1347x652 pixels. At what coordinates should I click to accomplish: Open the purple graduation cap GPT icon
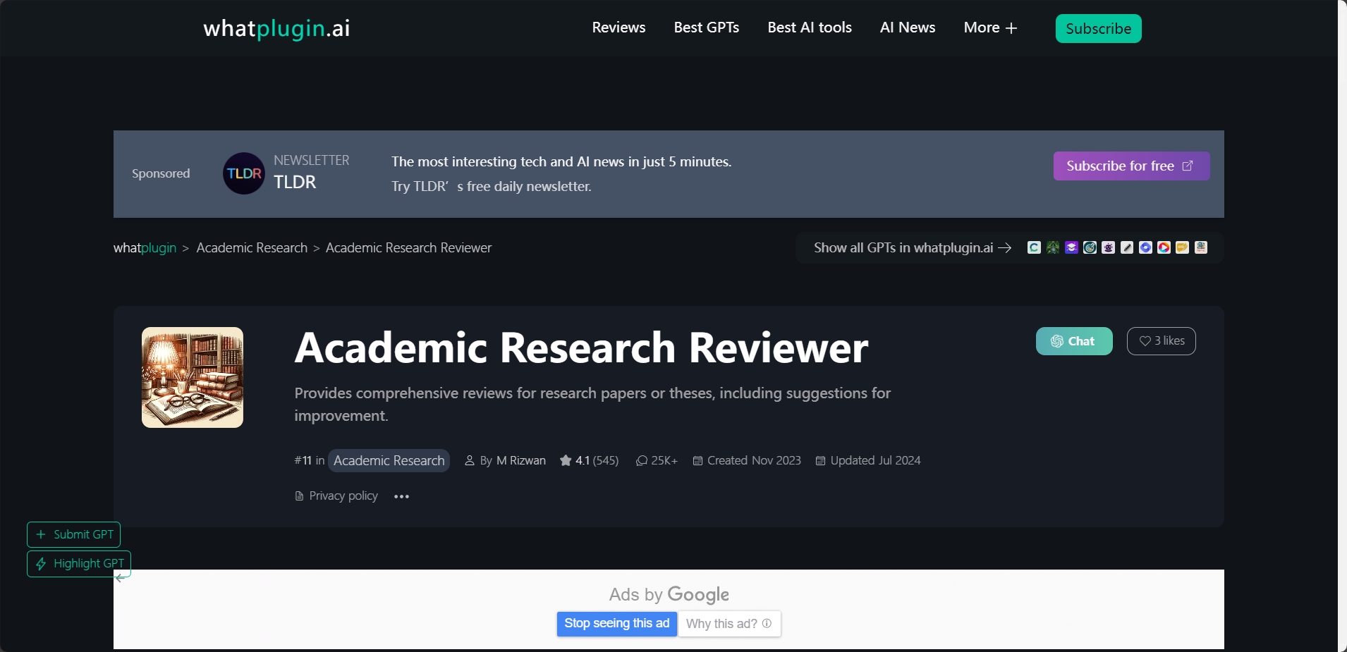(x=1071, y=247)
